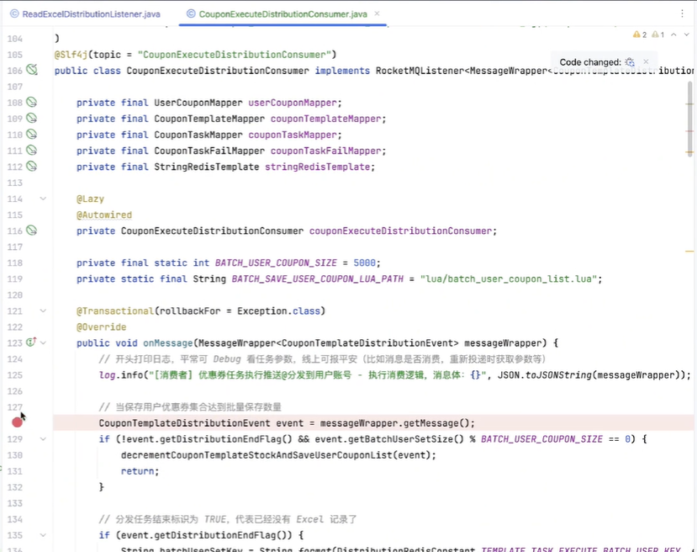This screenshot has width=697, height=552.
Task: Dismiss the Code changed notification
Action: pos(646,62)
